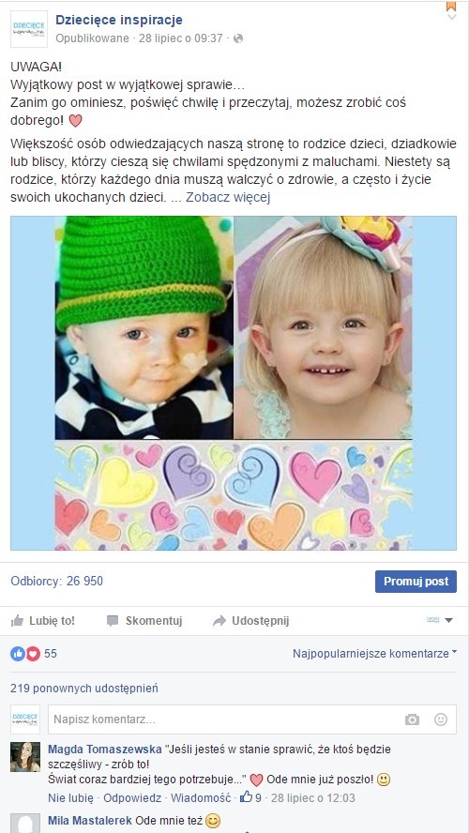Viewport: 469px width, 833px height.
Task: Open Mila Mastalerek's profile name link
Action: pyautogui.click(x=90, y=821)
